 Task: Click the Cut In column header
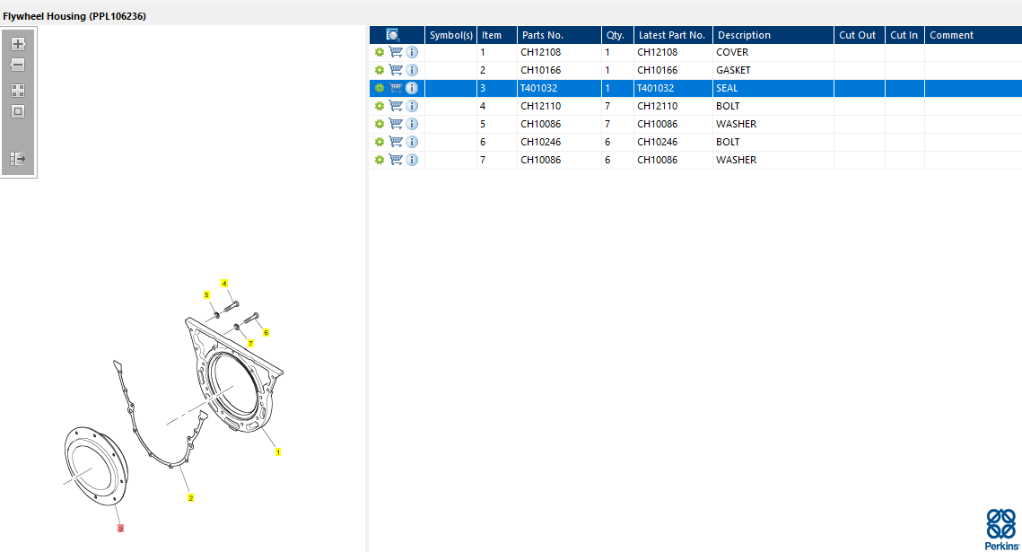(x=904, y=35)
